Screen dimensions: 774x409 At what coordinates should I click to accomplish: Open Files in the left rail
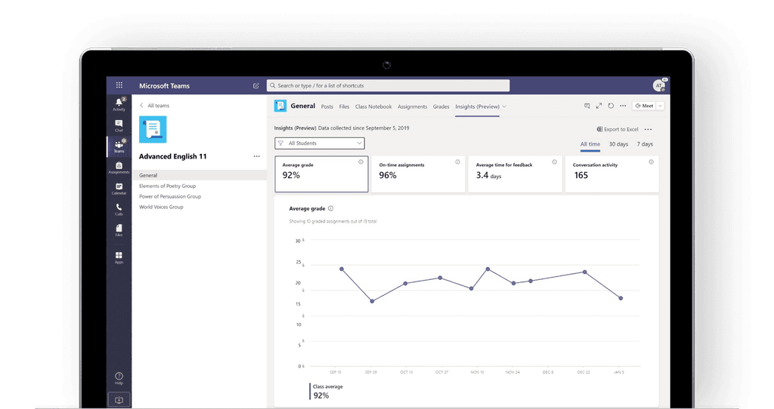pos(119,230)
